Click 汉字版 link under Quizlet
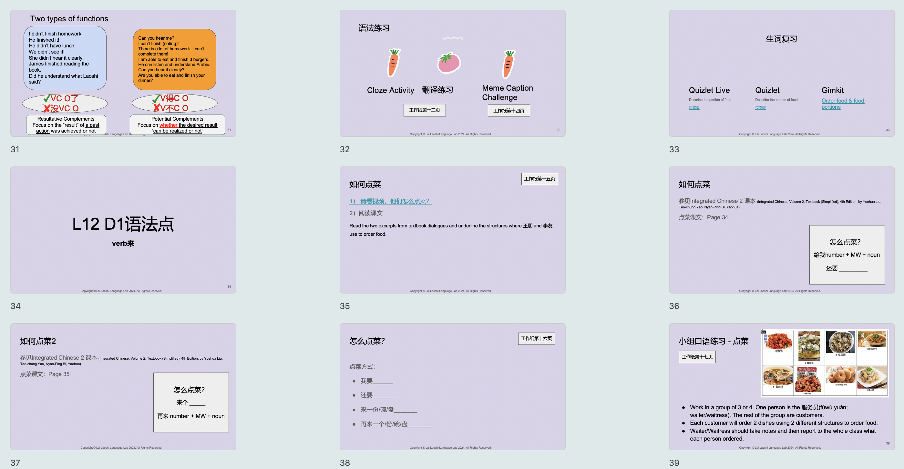The width and height of the screenshot is (904, 469). [760, 108]
